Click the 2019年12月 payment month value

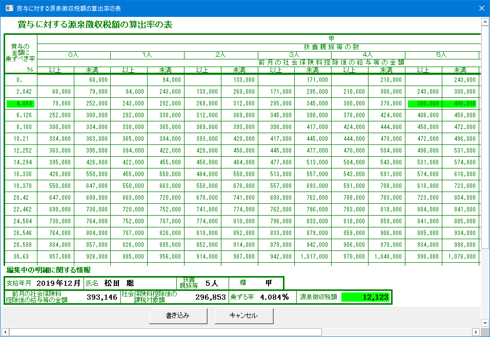point(58,283)
